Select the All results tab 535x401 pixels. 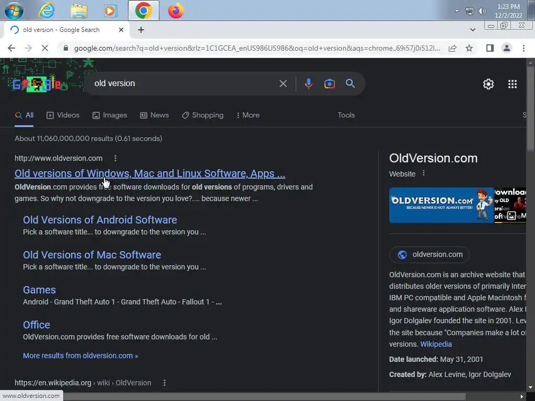click(24, 115)
